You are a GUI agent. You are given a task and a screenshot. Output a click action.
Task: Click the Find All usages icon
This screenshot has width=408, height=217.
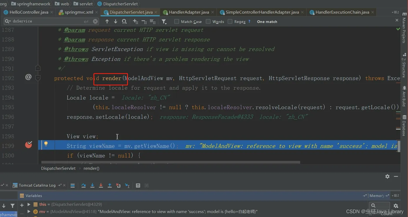click(x=124, y=21)
